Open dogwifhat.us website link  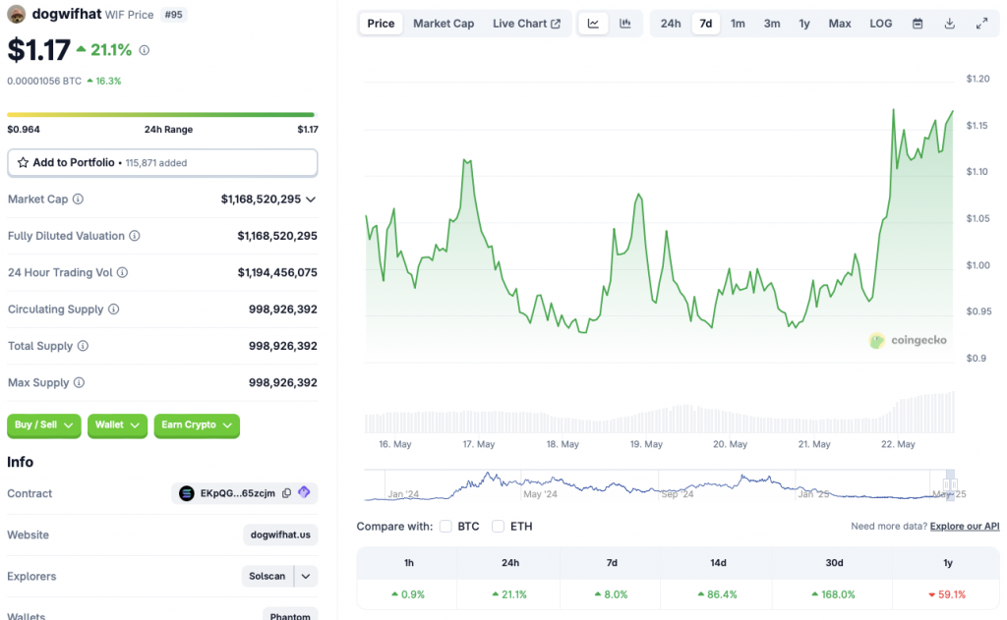pos(280,535)
